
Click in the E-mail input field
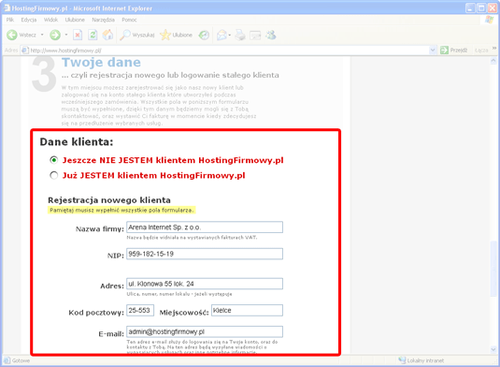(x=205, y=331)
